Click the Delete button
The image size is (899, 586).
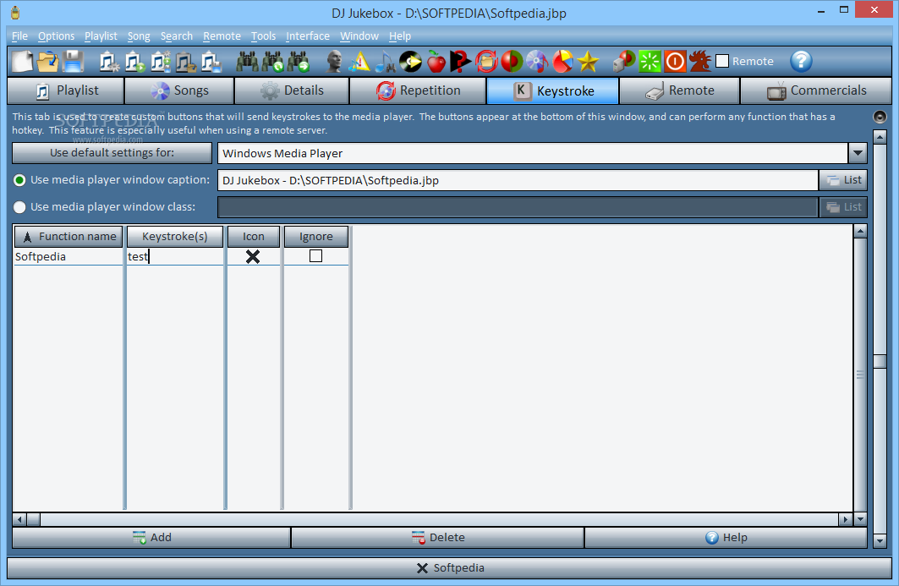[438, 538]
